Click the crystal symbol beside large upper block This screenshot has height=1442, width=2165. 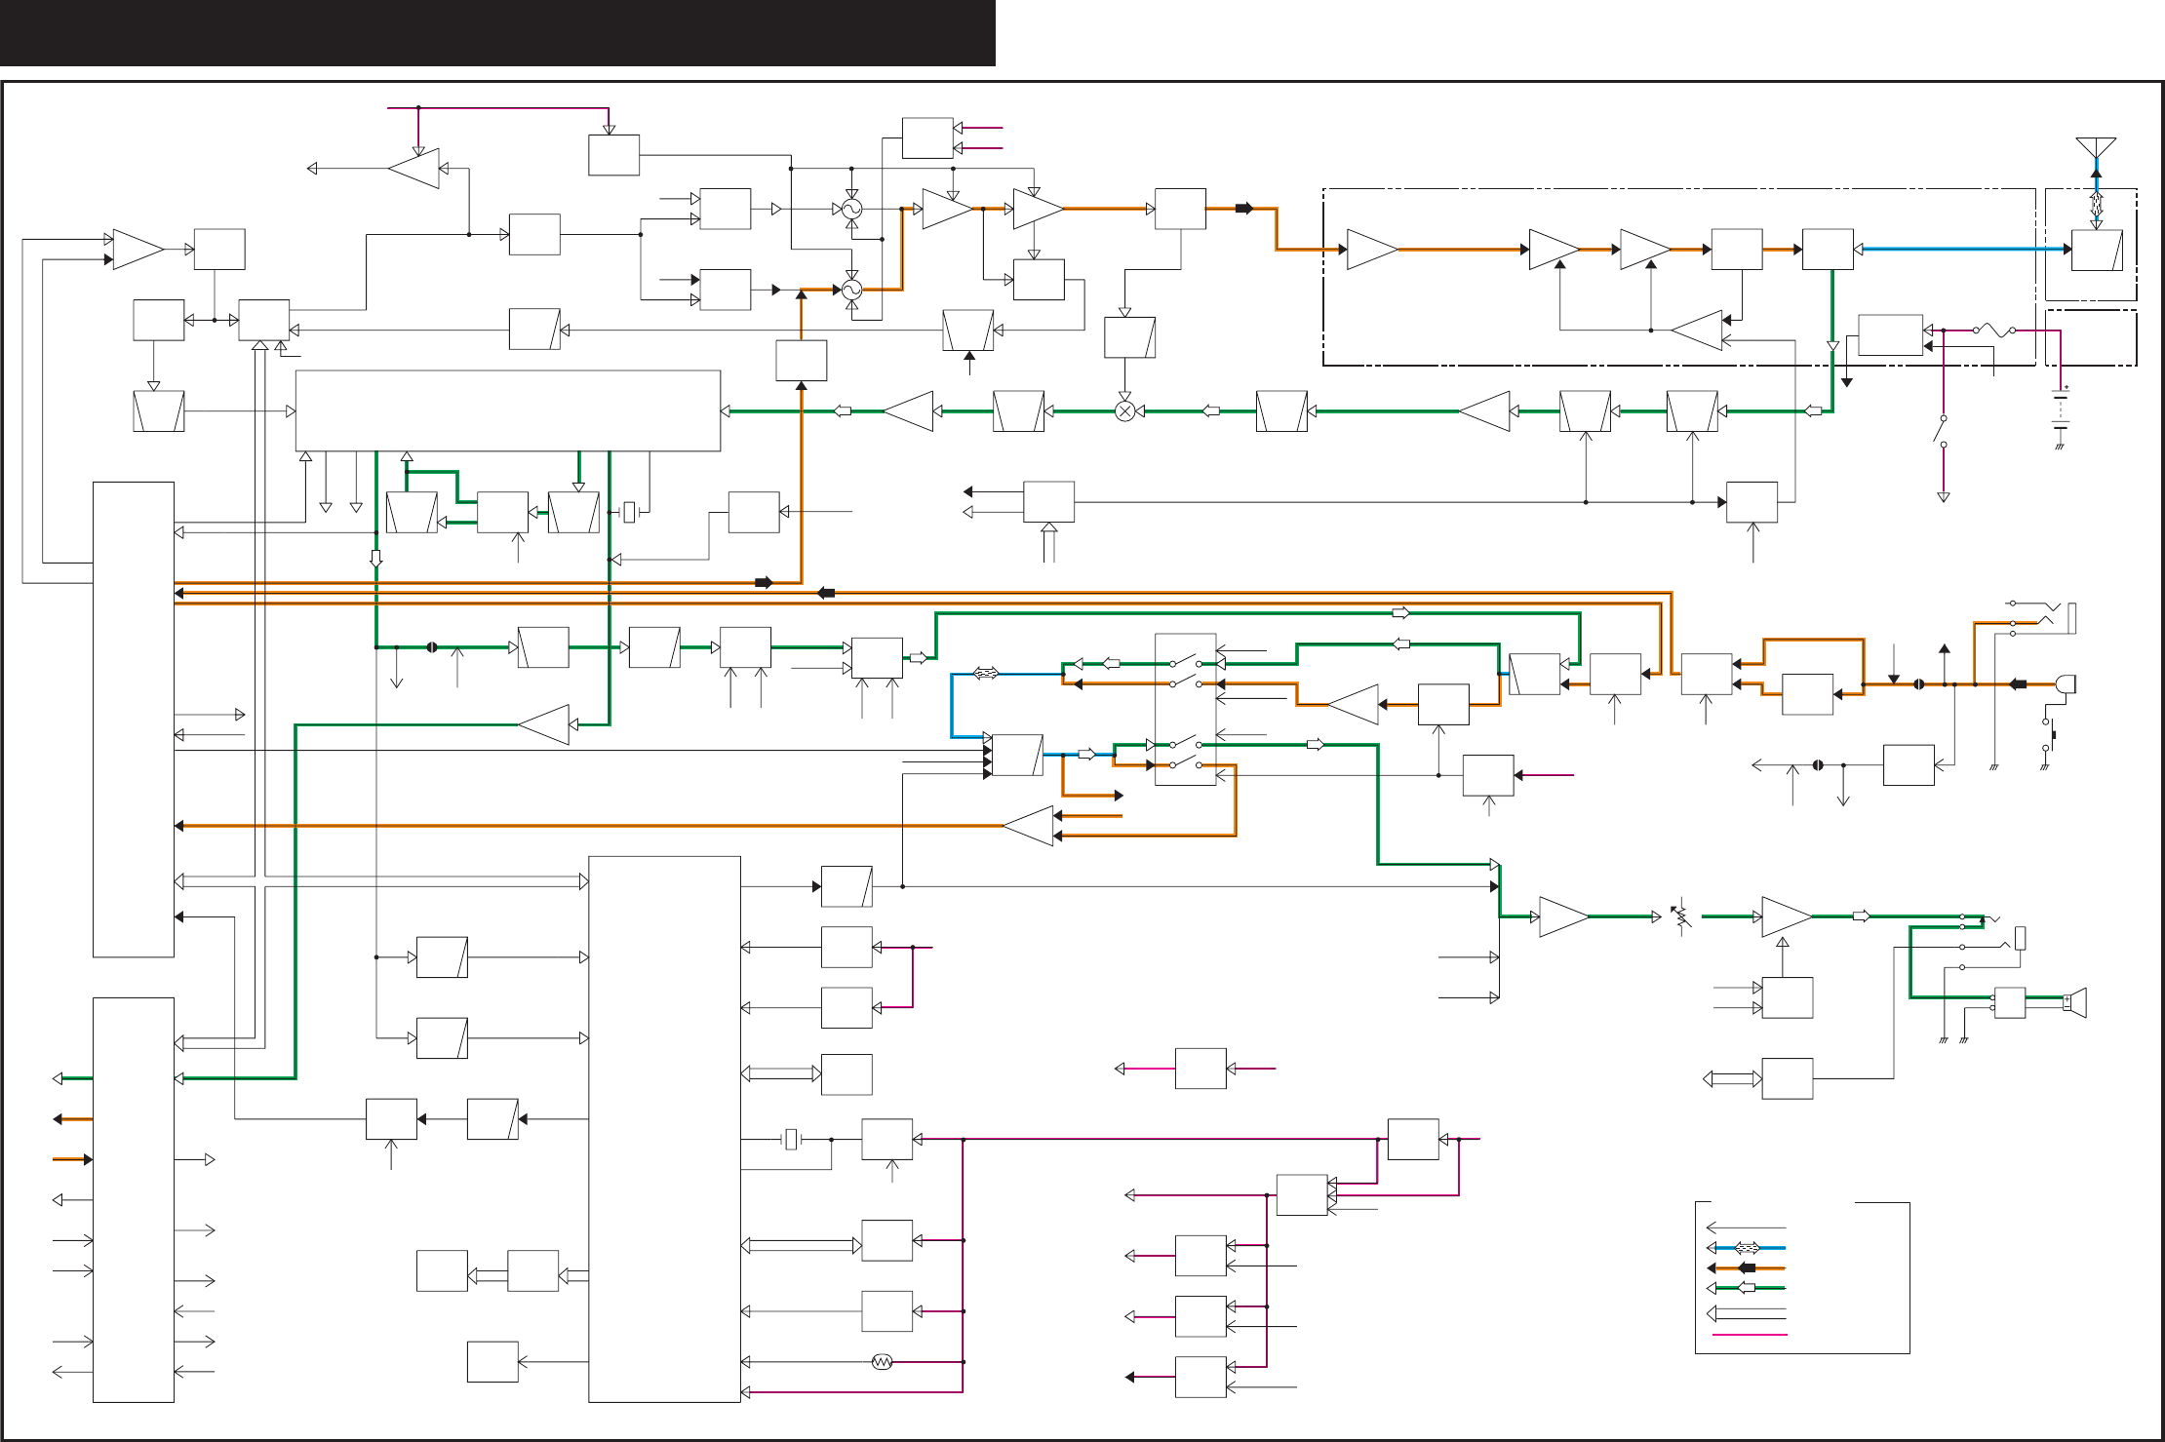[629, 512]
